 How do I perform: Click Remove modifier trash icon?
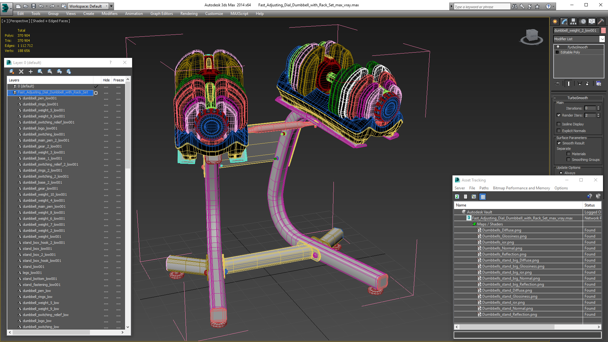587,84
